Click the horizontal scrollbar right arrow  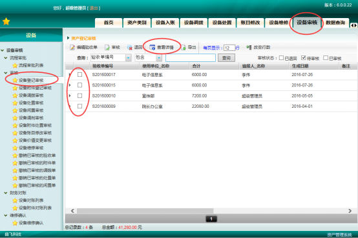click(350, 211)
